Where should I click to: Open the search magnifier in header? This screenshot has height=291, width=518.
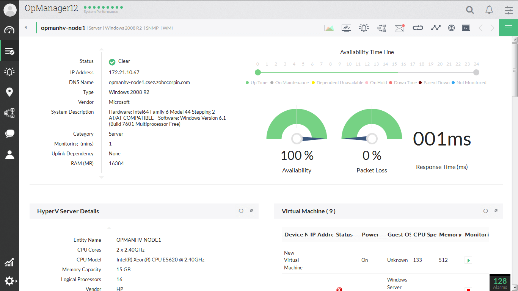click(x=470, y=10)
